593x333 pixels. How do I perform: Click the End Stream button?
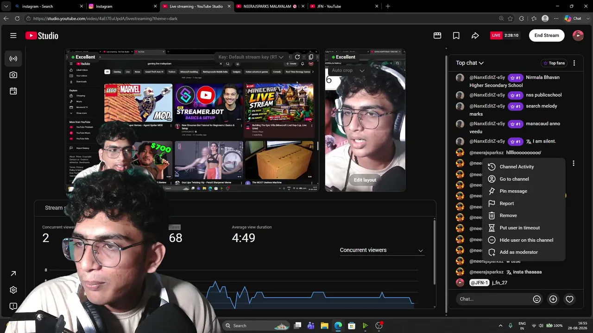click(547, 36)
